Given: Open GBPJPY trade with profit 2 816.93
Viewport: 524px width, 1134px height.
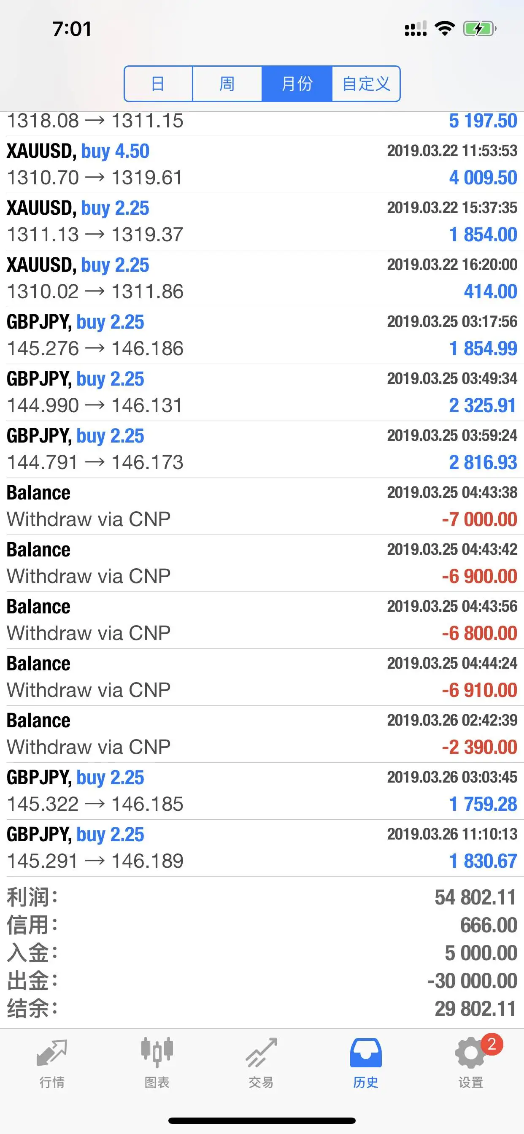Looking at the screenshot, I should click(x=262, y=449).
